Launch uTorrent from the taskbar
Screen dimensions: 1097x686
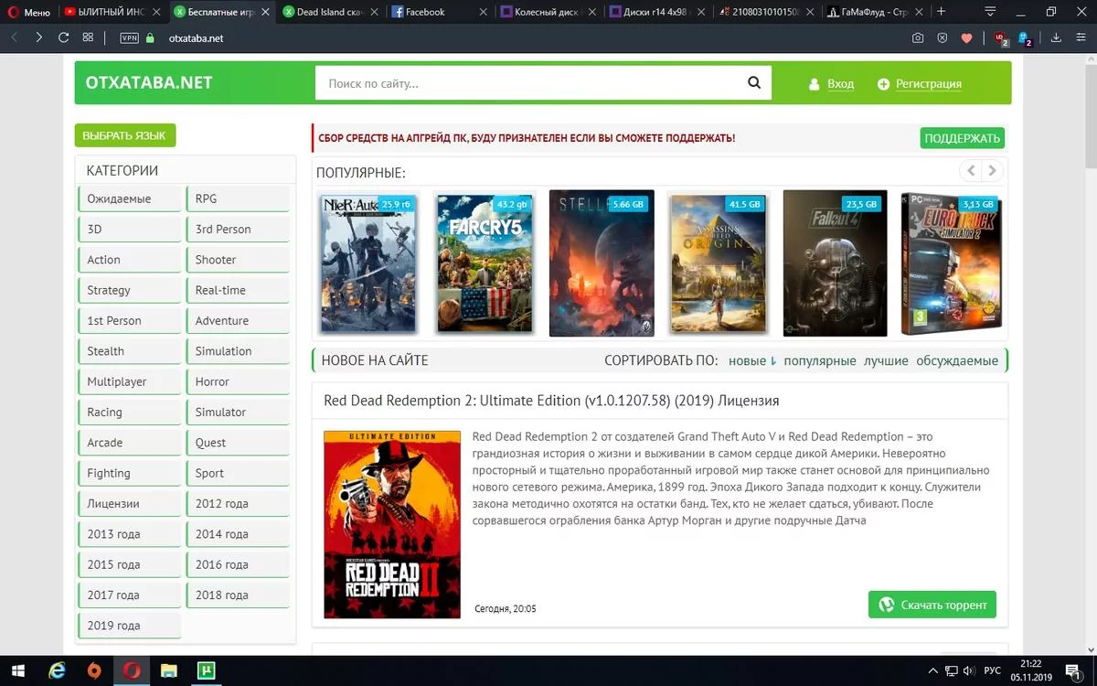(x=206, y=671)
